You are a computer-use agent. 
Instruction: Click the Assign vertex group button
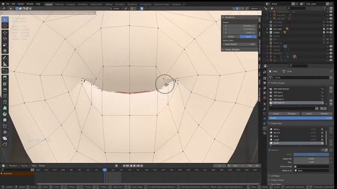point(276,114)
